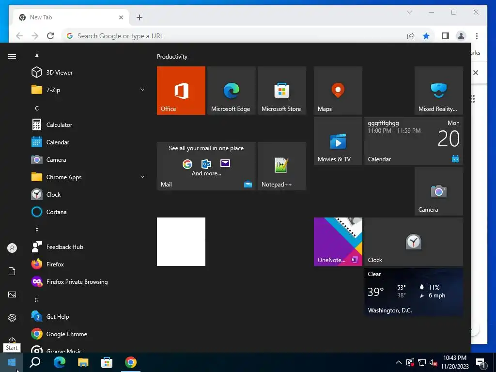This screenshot has height=372, width=496.
Task: Launch the Microsoft Edge tile
Action: [x=231, y=91]
